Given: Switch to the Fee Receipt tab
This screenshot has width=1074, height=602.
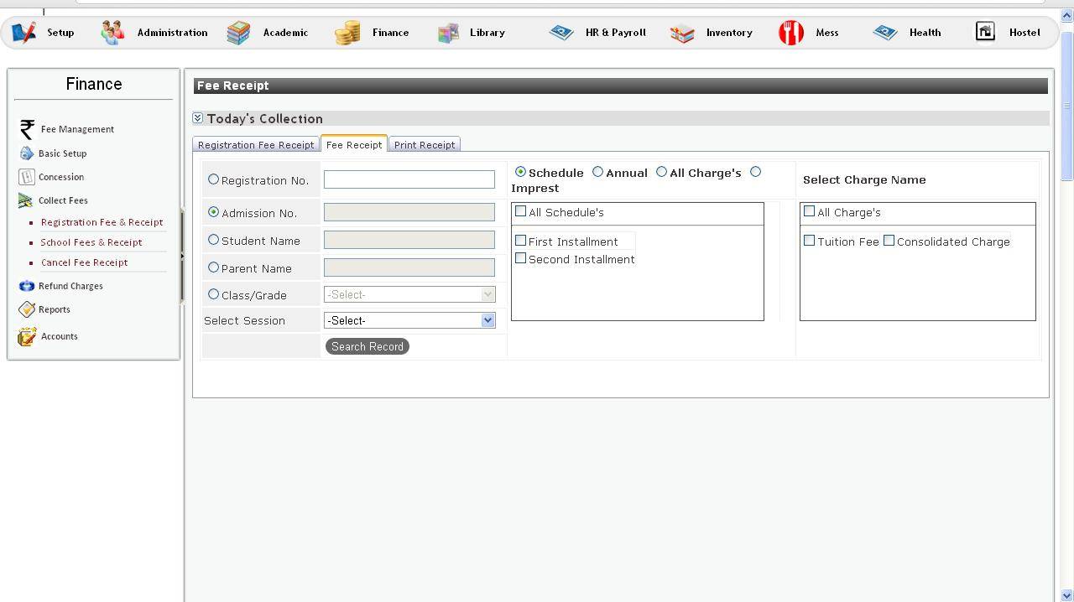Looking at the screenshot, I should coord(354,144).
